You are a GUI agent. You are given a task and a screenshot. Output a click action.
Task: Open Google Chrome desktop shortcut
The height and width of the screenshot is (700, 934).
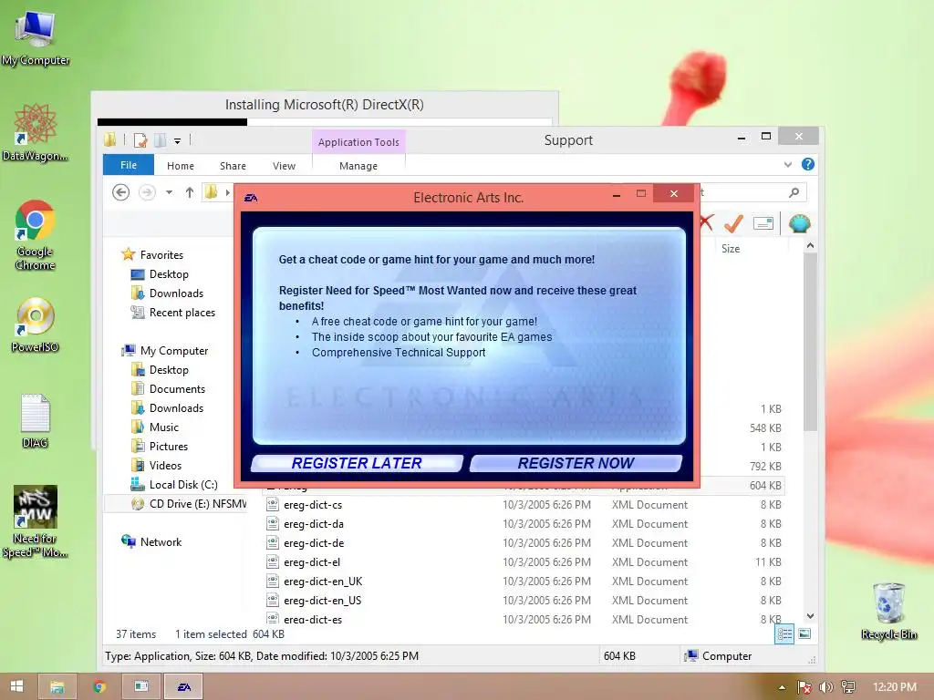[36, 236]
